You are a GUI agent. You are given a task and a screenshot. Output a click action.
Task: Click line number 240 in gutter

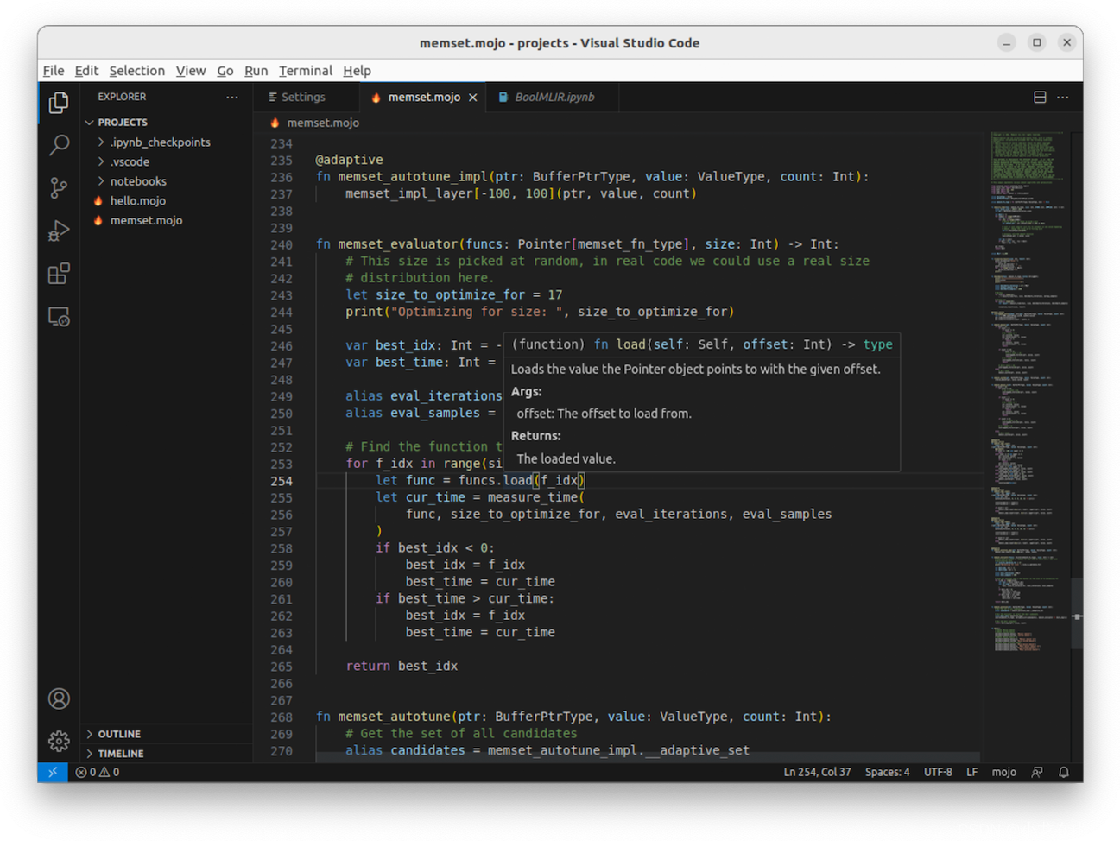click(282, 244)
